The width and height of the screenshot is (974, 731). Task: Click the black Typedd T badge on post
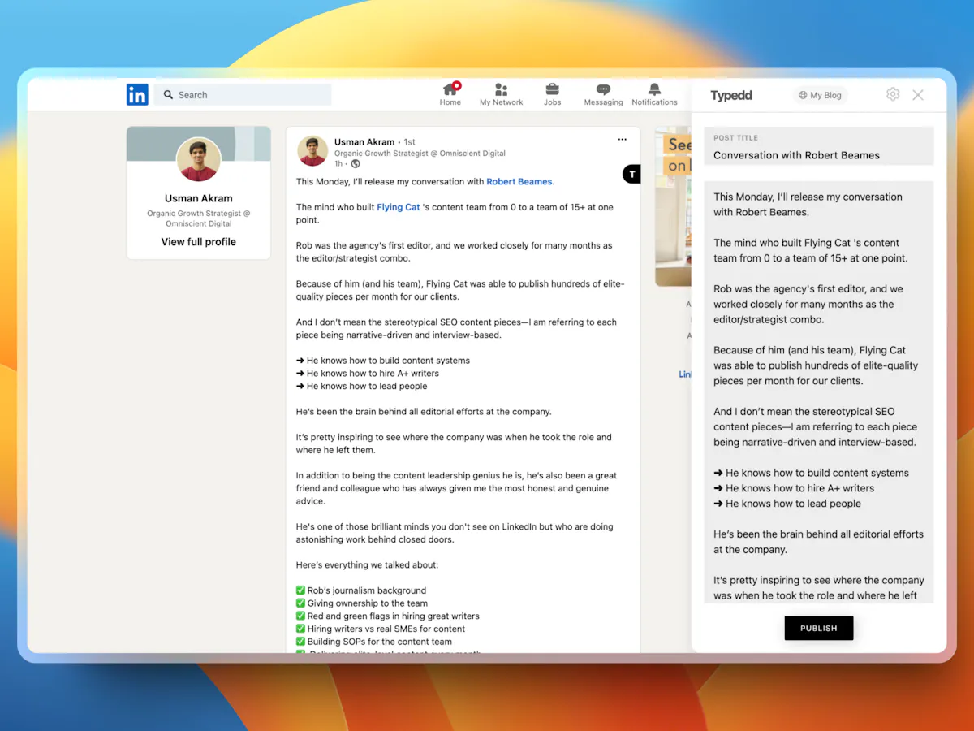pos(632,174)
